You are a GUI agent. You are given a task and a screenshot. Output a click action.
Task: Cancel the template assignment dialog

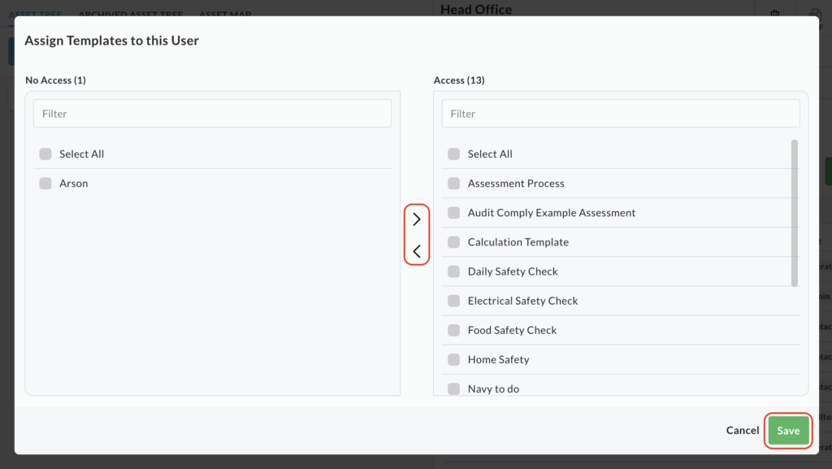(x=742, y=431)
